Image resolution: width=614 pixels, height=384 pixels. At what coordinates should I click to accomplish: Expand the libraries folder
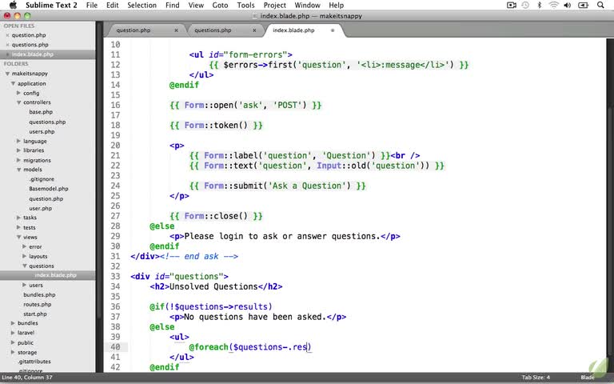coord(18,150)
